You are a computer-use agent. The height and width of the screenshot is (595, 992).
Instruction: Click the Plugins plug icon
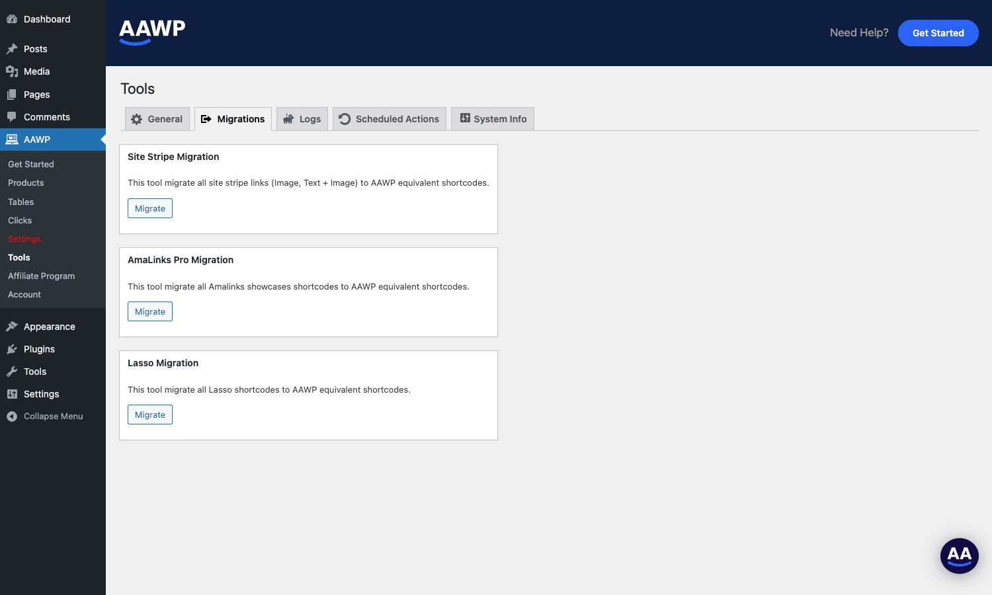12,349
